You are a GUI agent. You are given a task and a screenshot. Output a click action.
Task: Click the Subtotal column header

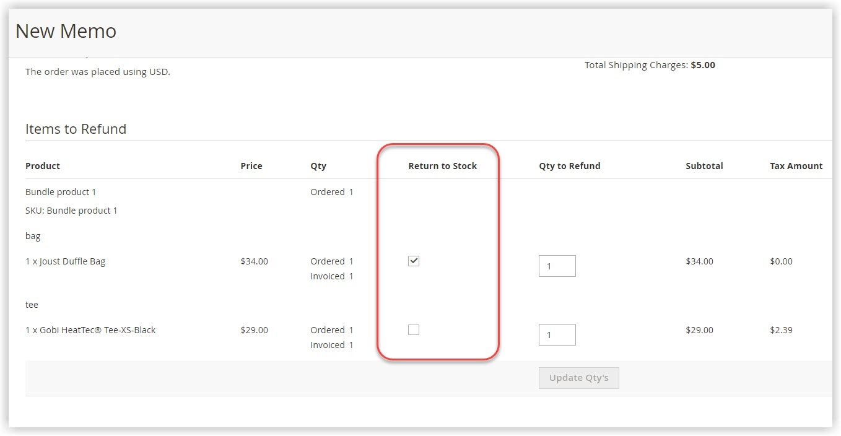click(x=704, y=165)
